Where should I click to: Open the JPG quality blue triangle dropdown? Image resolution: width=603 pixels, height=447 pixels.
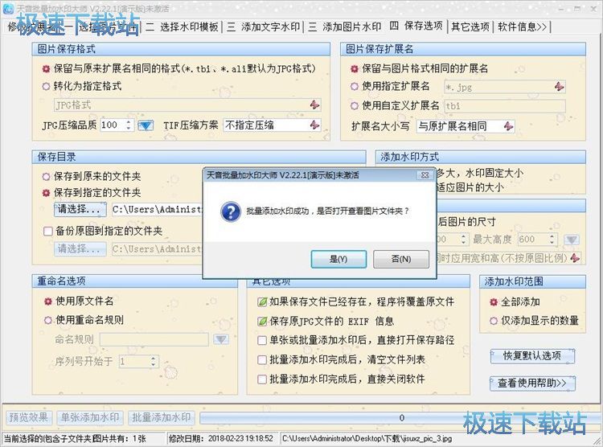(x=146, y=125)
